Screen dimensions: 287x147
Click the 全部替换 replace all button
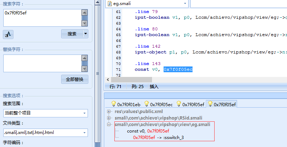pyautogui.click(x=75, y=79)
